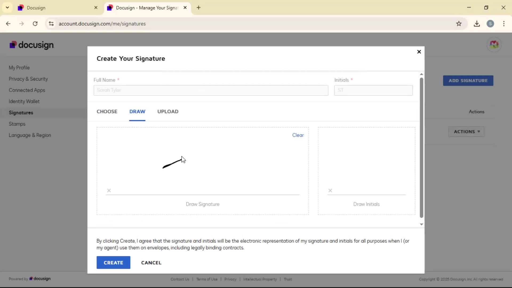Image resolution: width=512 pixels, height=288 pixels.
Task: Reload the Docusign page
Action: (35, 24)
